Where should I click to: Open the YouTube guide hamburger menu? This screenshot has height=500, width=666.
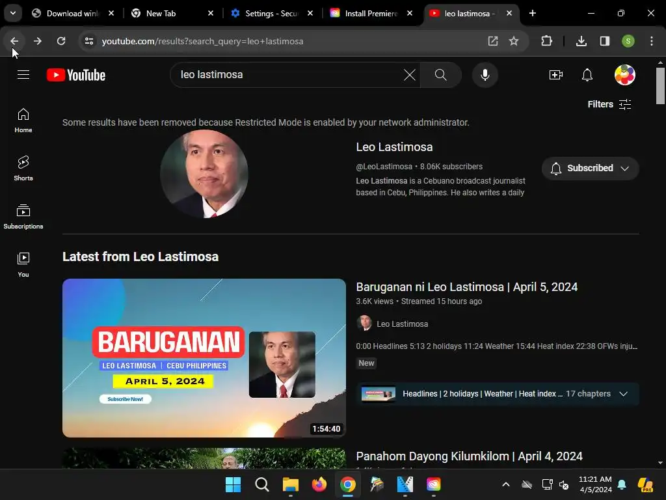point(23,75)
